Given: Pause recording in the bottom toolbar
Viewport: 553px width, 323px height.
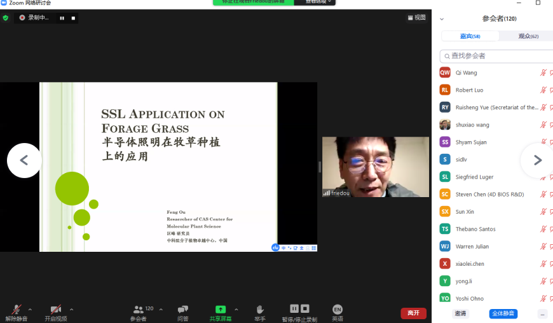Looking at the screenshot, I should 294,308.
